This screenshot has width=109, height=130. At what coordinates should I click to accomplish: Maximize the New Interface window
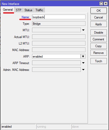pos(101,4)
